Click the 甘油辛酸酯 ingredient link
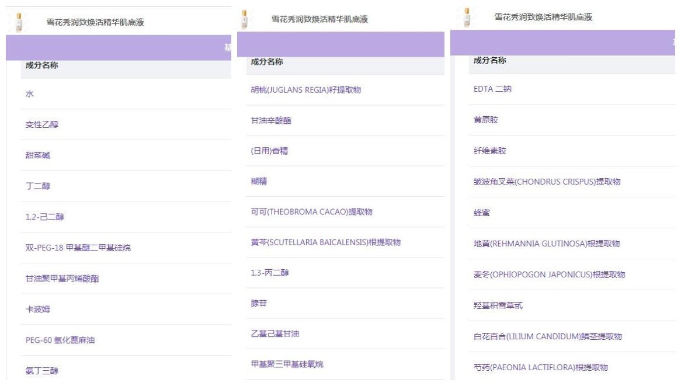Screen dimensions: 681x386 pos(271,121)
